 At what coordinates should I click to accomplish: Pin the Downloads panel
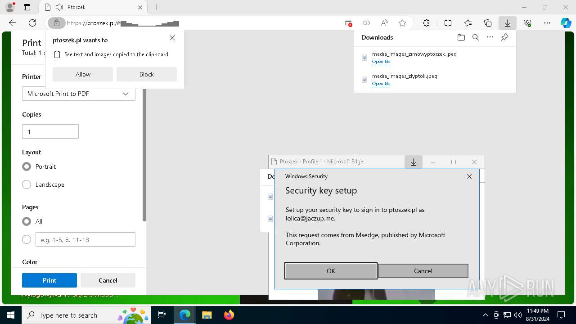click(x=504, y=37)
